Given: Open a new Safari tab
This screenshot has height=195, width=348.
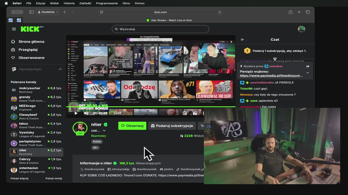Looking at the screenshot, I should [299, 12].
